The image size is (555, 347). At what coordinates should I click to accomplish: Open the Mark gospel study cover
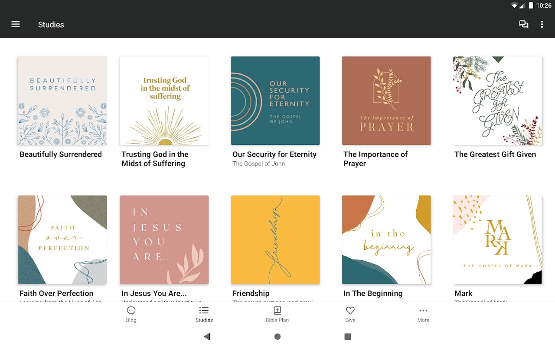click(497, 240)
